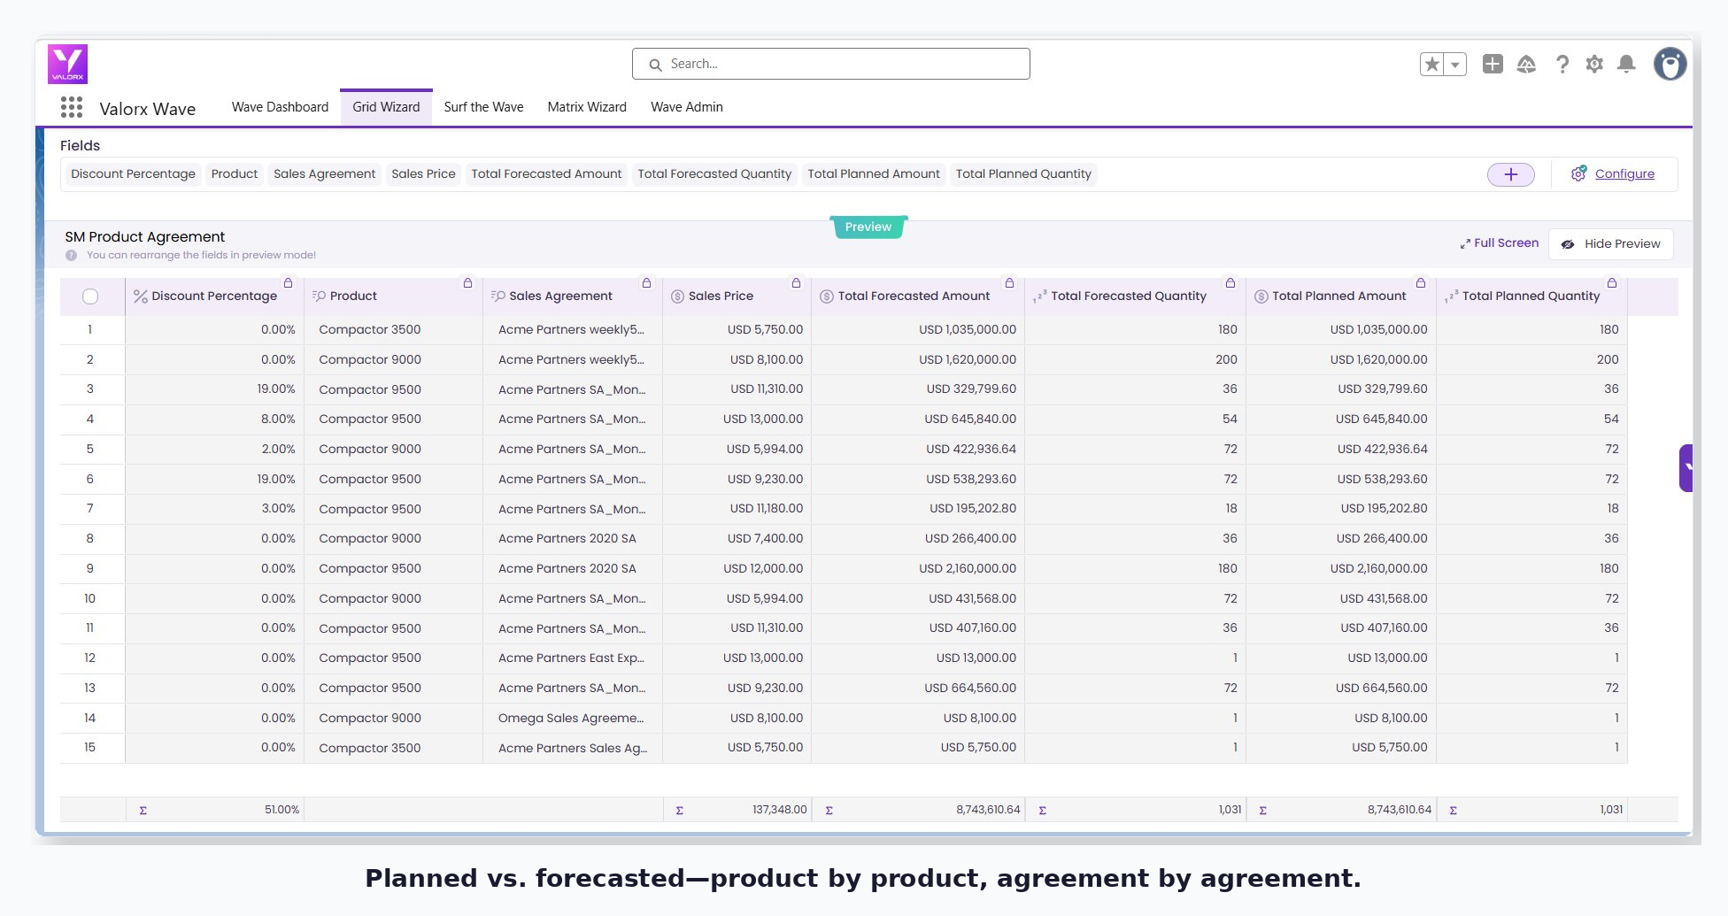Toggle lock on Total Forecasted Quantity column
The height and width of the screenshot is (916, 1728).
tap(1230, 283)
